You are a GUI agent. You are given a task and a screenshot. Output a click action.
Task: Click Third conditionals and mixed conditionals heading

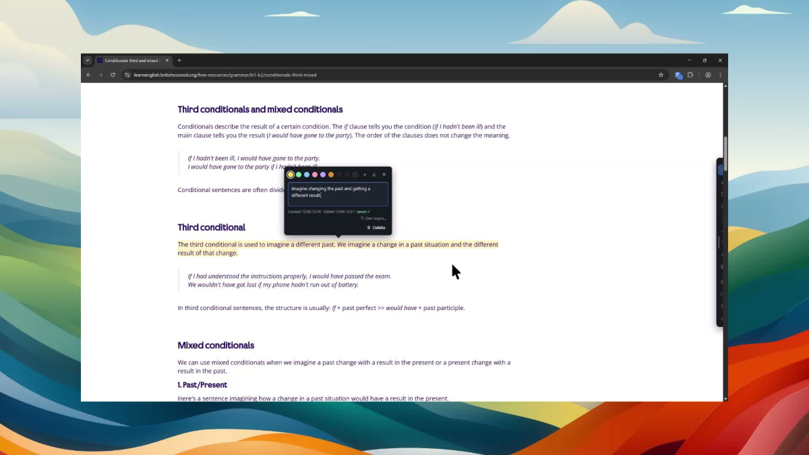[x=260, y=109]
